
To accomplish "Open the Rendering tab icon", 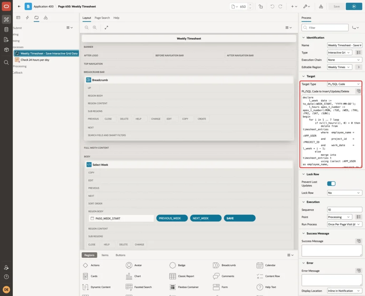I will 19,18.
